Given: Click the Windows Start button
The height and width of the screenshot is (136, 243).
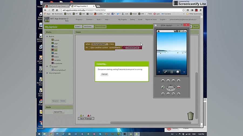Looking at the screenshot, I should [x=39, y=134].
